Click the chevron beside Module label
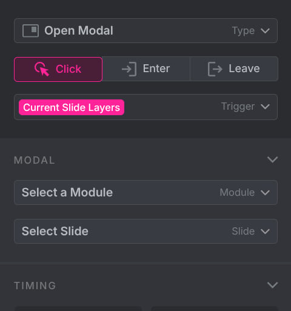The height and width of the screenshot is (311, 291). pyautogui.click(x=265, y=193)
